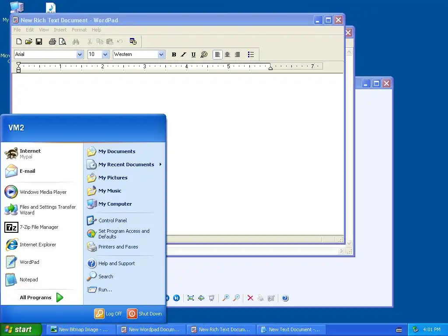Click the Open folder icon in WordPad
The image size is (448, 336).
(x=28, y=42)
